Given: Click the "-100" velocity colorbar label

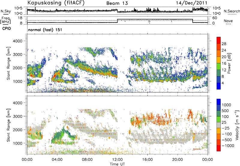Looking at the screenshot, I should click(227, 134).
